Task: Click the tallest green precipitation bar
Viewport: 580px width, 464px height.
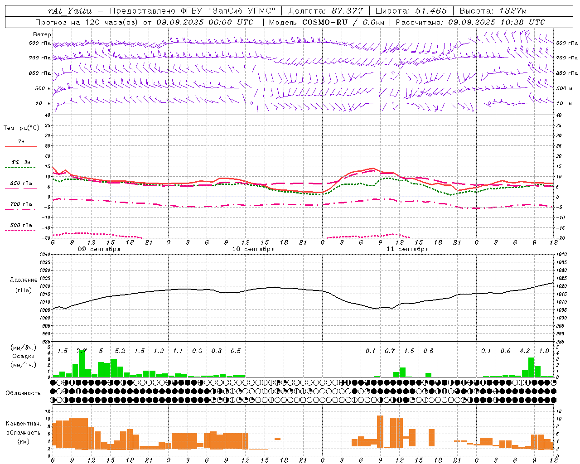Action: tap(82, 363)
